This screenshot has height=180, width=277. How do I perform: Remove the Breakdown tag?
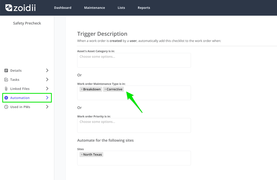click(x=82, y=89)
